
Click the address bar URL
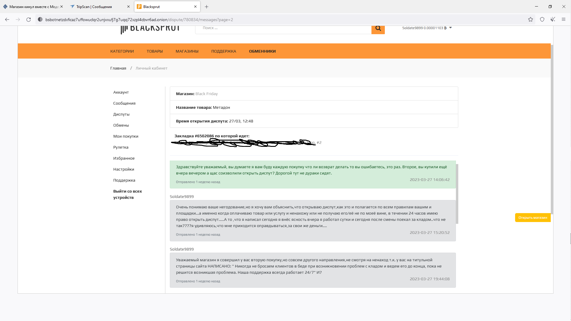point(139,20)
